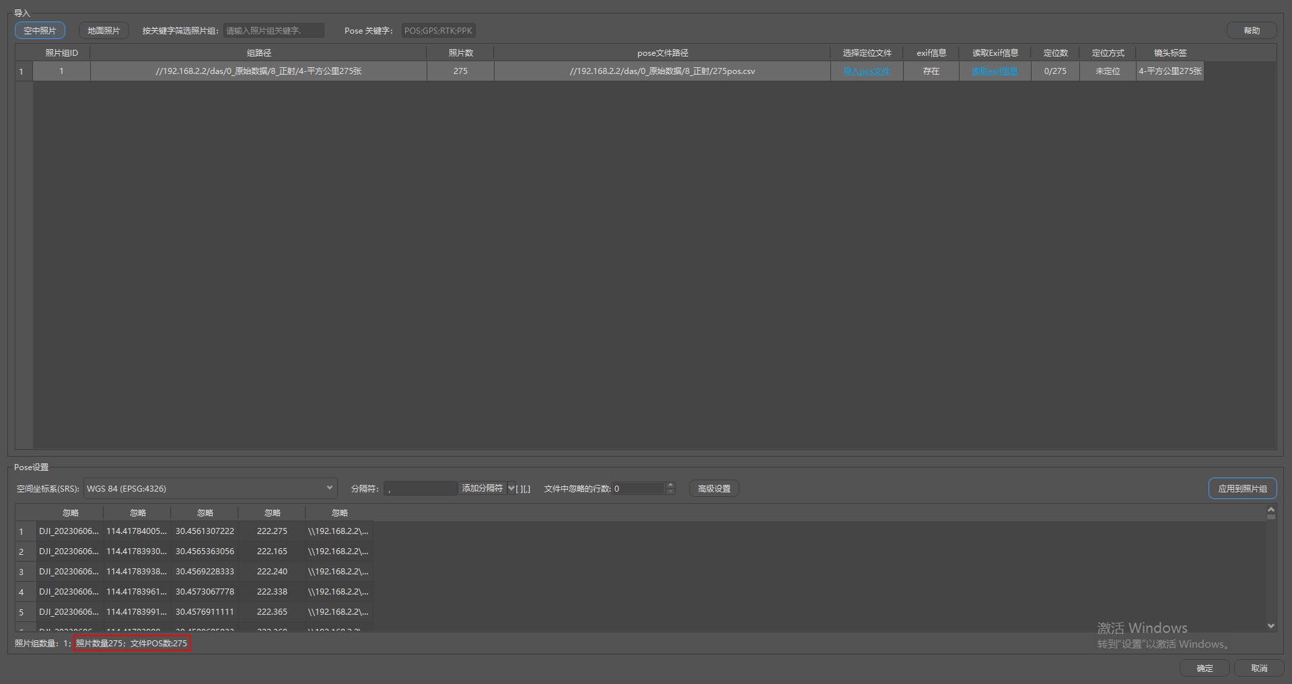This screenshot has width=1292, height=684.
Task: Select altitude cell 222.338
Action: [272, 592]
